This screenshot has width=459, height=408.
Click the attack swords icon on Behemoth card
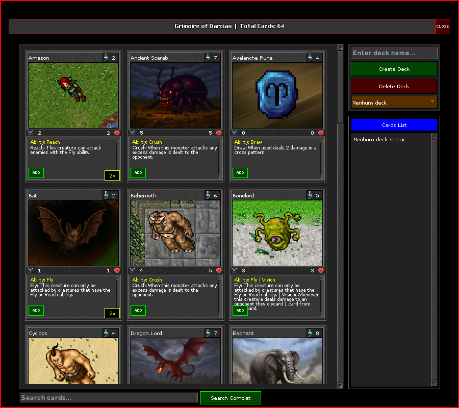point(133,271)
